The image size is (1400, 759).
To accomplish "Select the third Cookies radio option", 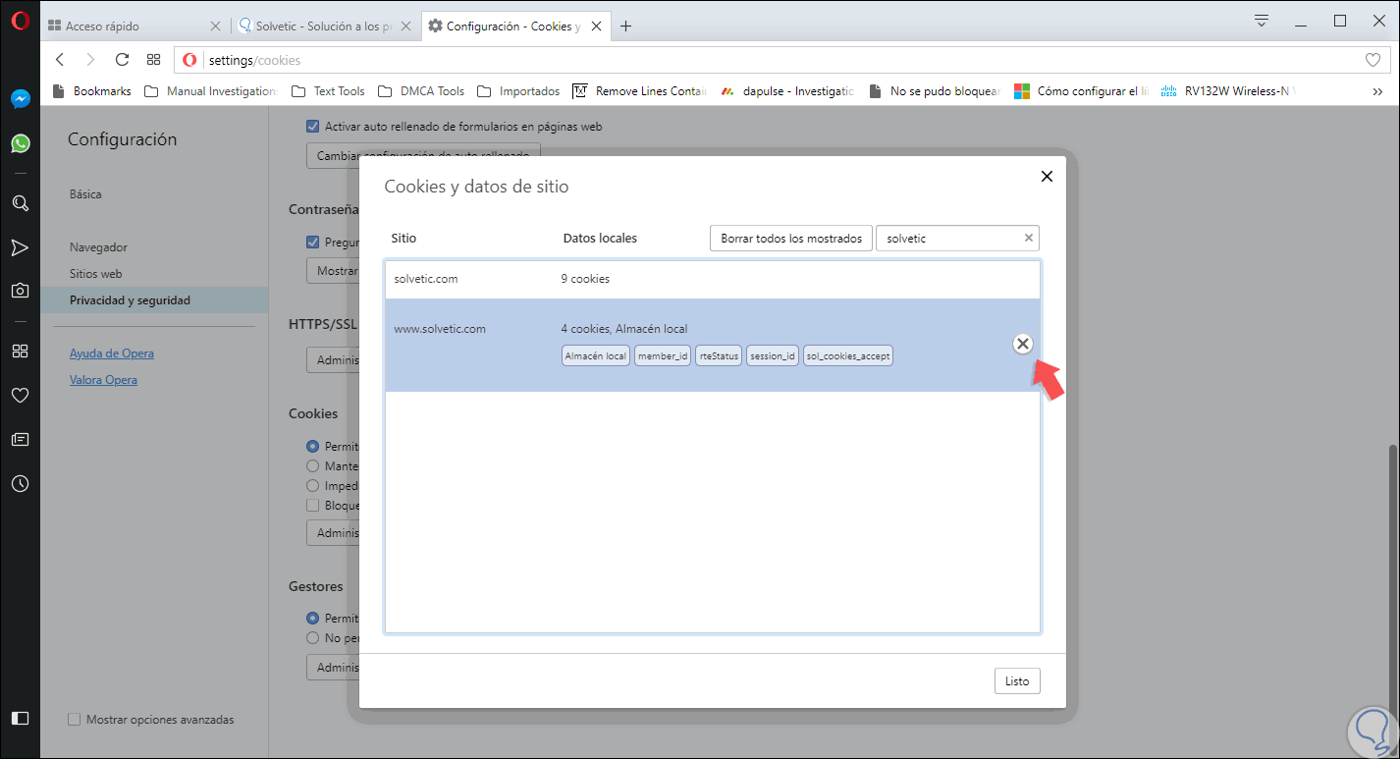I will pyautogui.click(x=313, y=486).
